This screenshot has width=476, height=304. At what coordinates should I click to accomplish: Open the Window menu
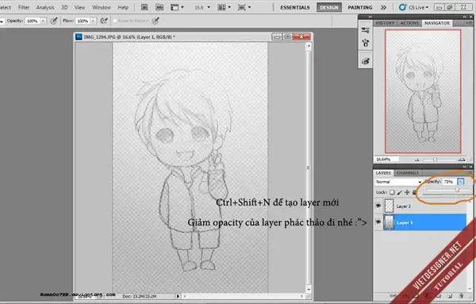pos(102,7)
